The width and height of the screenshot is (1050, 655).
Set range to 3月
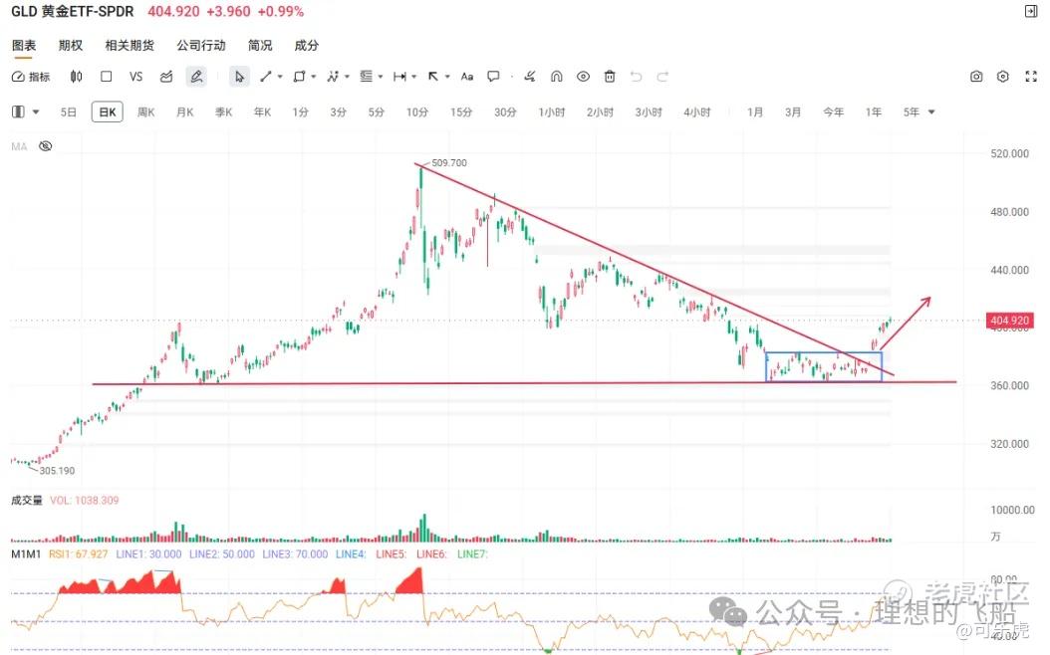[x=793, y=112]
